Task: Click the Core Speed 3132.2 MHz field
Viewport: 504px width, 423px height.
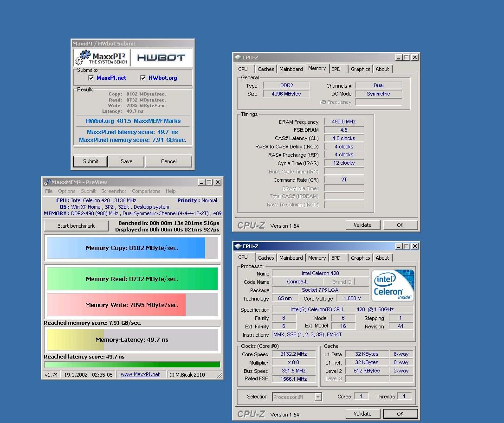Action: [293, 354]
